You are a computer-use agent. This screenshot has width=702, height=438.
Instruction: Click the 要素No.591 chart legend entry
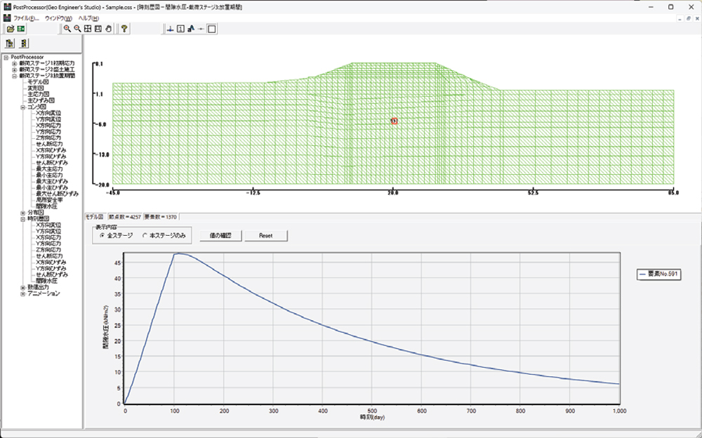click(658, 274)
